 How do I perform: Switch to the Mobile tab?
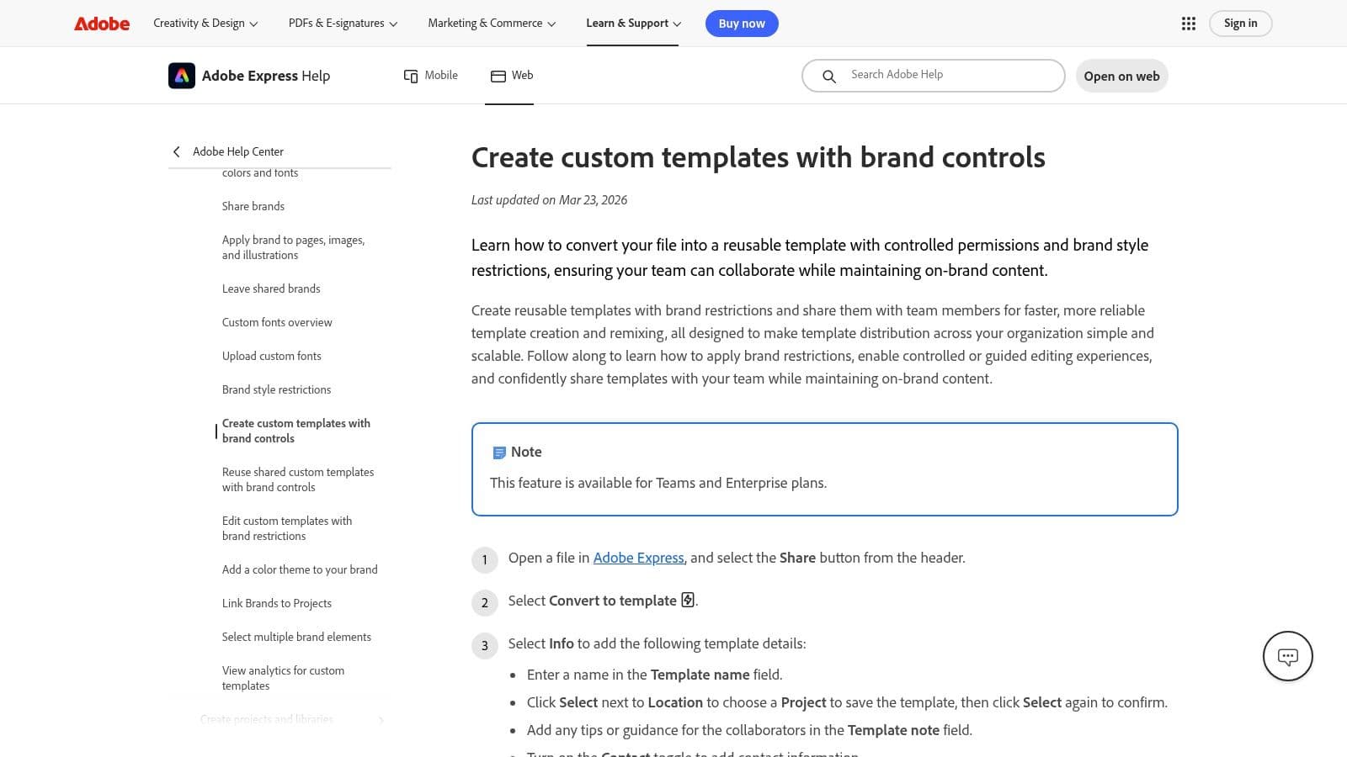point(430,76)
